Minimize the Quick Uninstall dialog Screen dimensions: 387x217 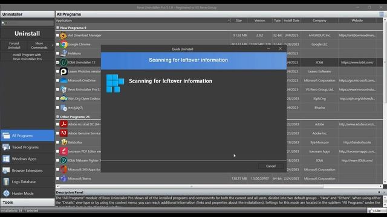268,49
